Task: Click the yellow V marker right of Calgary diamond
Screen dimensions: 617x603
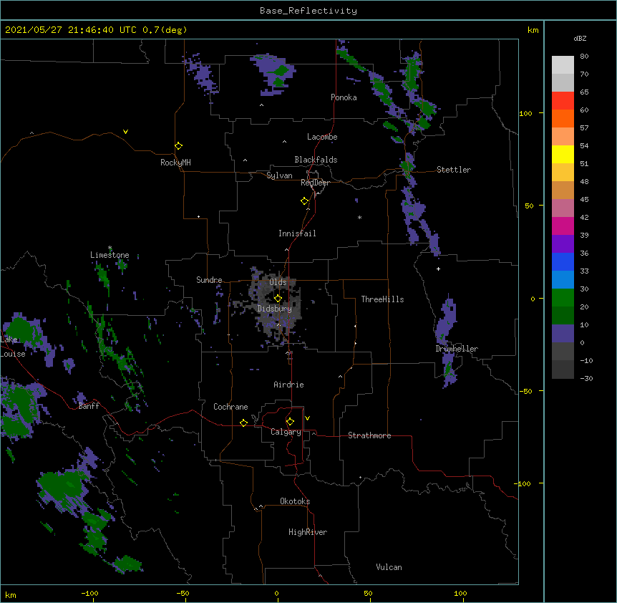Action: (307, 418)
